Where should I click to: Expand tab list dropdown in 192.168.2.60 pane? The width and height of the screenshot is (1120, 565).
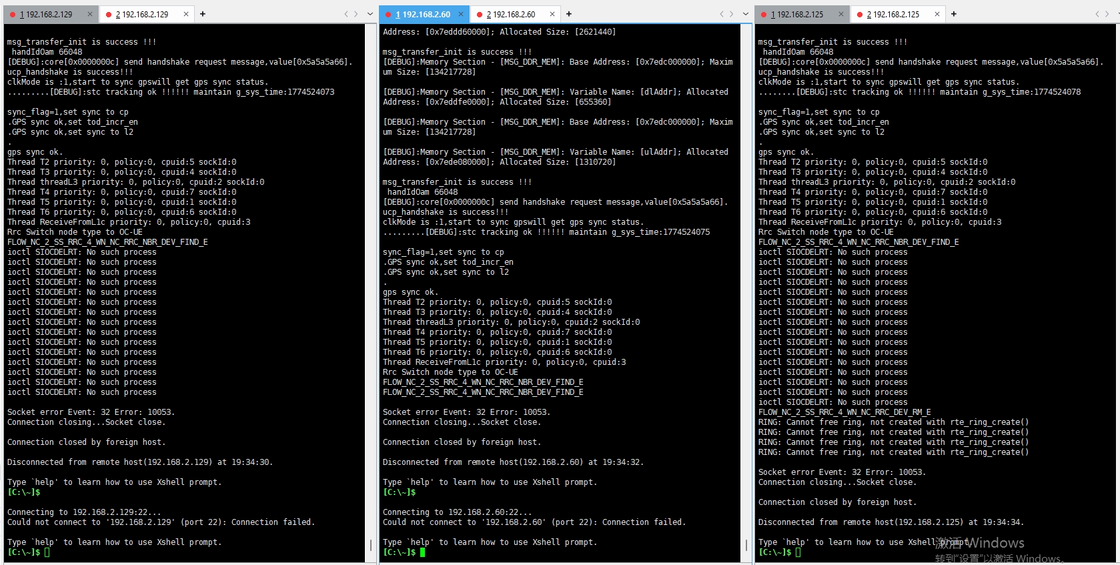744,14
